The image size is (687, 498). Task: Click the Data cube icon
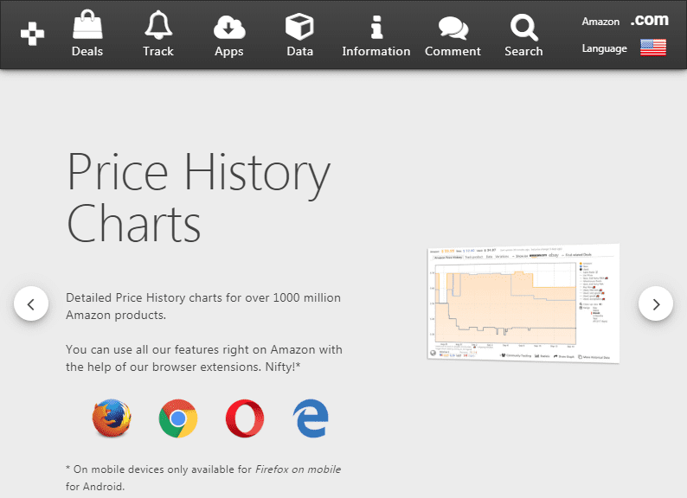(x=299, y=27)
